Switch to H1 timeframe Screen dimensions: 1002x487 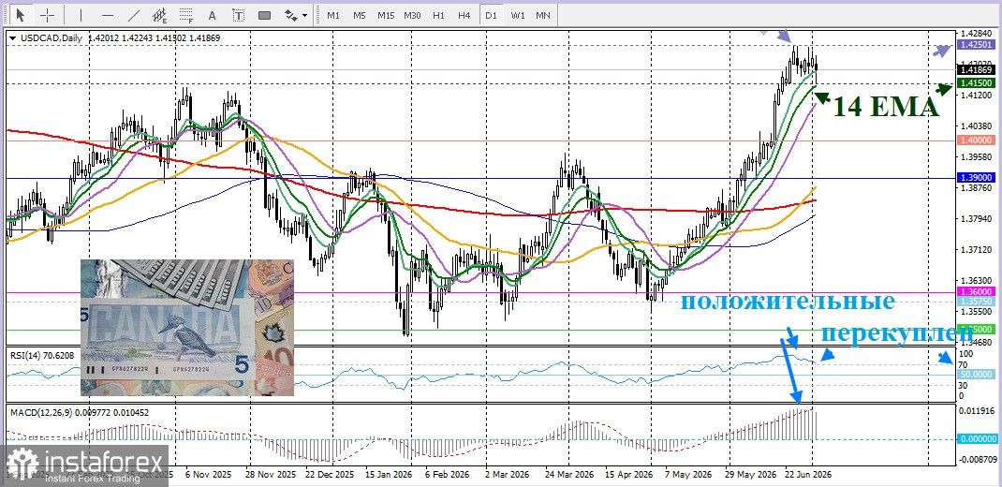pyautogui.click(x=438, y=15)
